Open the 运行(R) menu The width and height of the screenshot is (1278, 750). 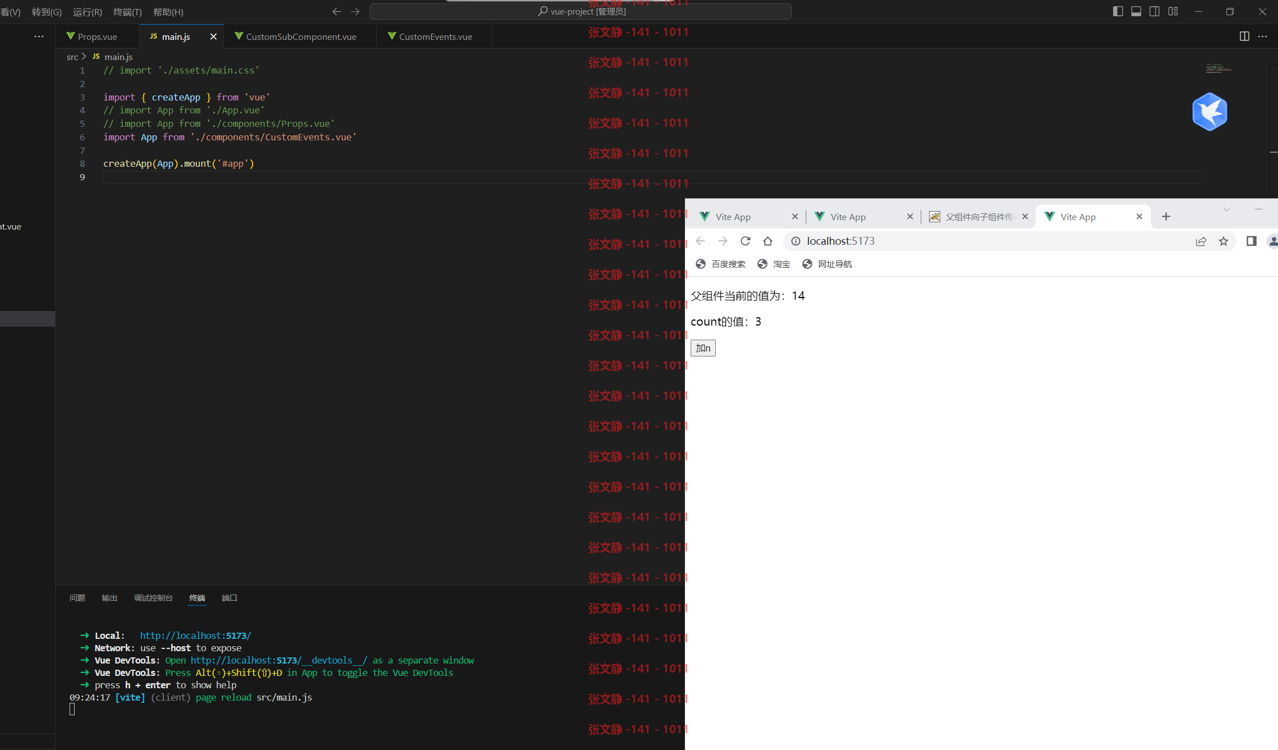click(x=88, y=12)
